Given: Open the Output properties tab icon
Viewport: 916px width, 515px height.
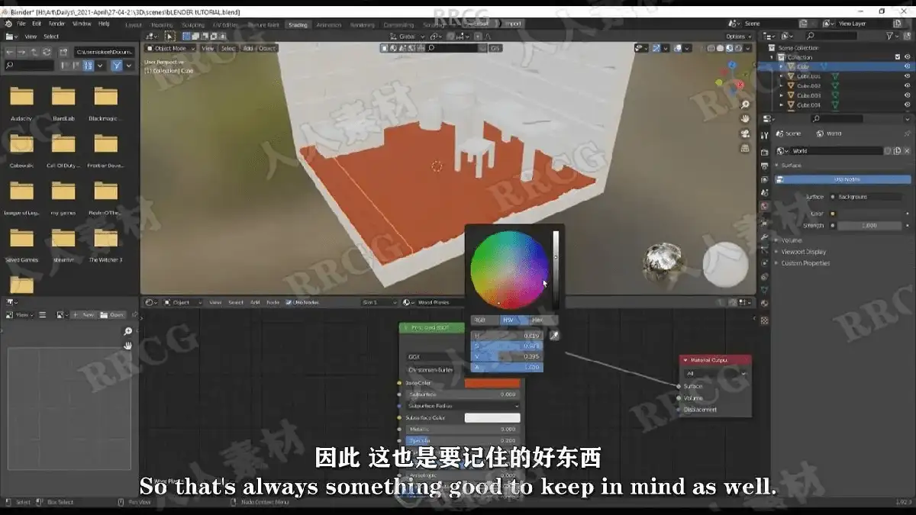Looking at the screenshot, I should click(x=764, y=165).
